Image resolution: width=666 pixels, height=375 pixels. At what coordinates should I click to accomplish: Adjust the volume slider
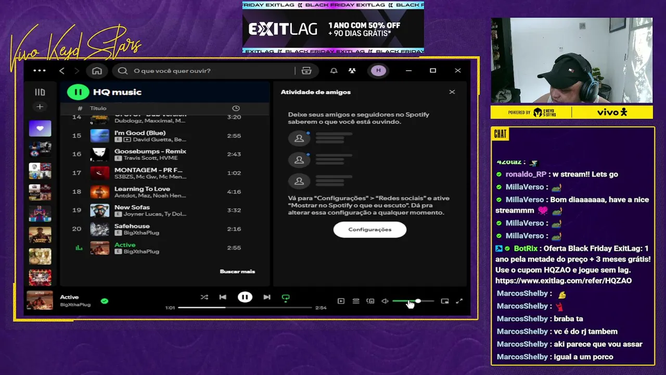pos(413,301)
